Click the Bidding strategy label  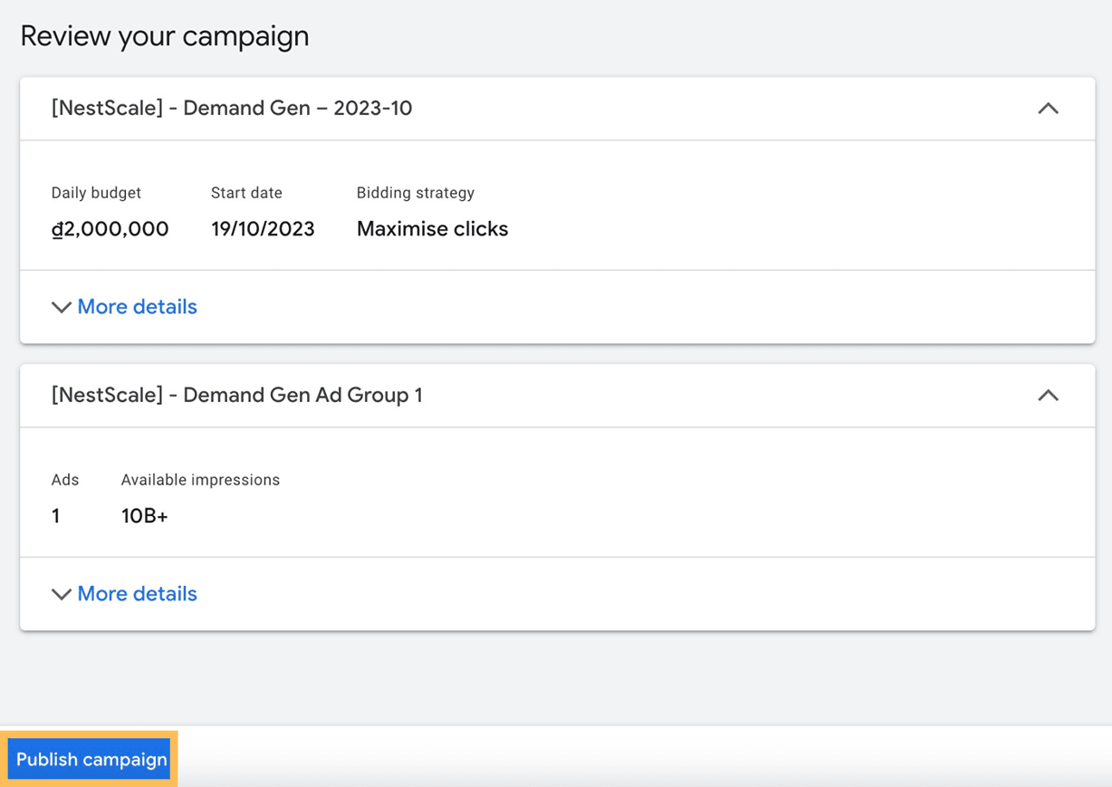pyautogui.click(x=415, y=193)
